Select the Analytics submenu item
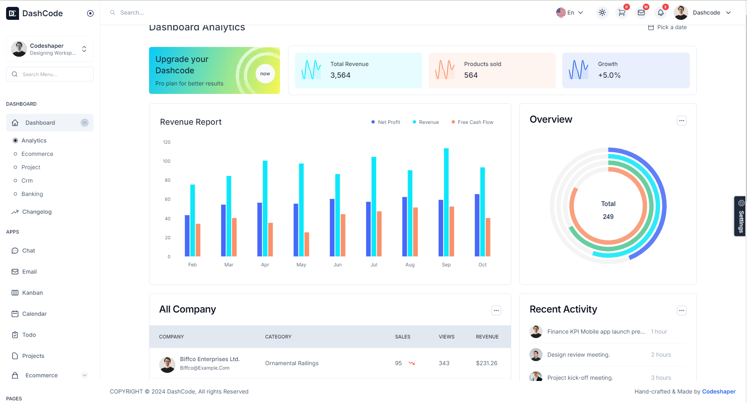The image size is (747, 402). [x=34, y=140]
